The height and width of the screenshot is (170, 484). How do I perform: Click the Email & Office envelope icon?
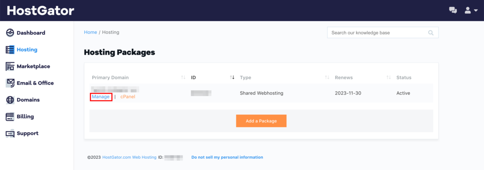[10, 83]
